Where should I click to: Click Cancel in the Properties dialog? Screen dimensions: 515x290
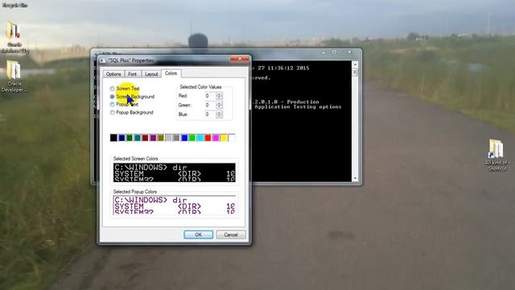point(231,234)
